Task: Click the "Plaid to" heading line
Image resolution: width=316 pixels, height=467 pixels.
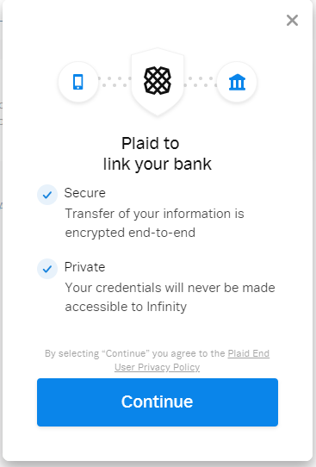Action: point(151,143)
